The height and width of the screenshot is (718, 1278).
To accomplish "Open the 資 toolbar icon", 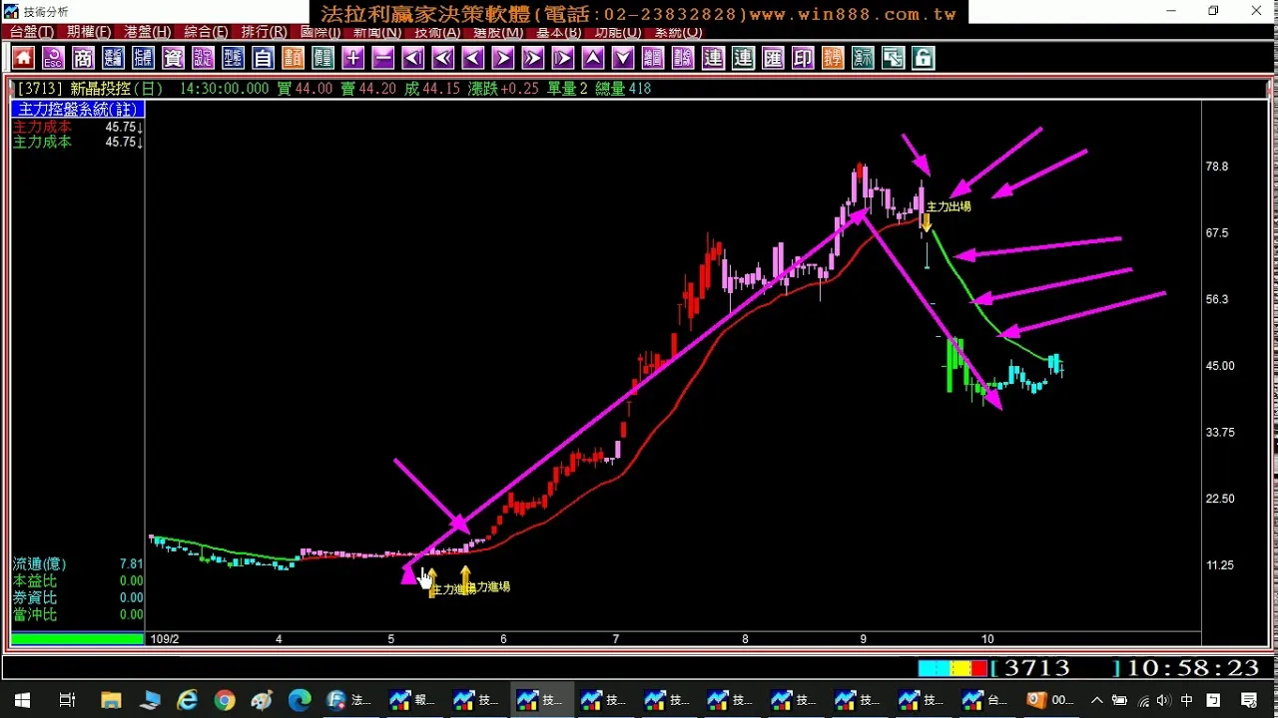I will tap(173, 58).
